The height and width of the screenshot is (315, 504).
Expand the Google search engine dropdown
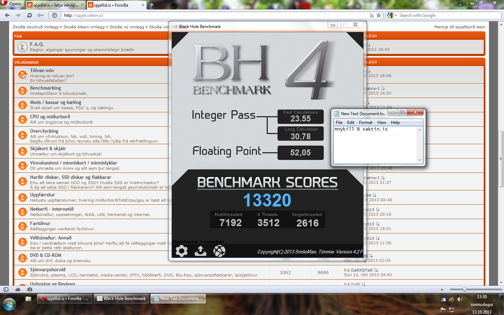point(395,15)
